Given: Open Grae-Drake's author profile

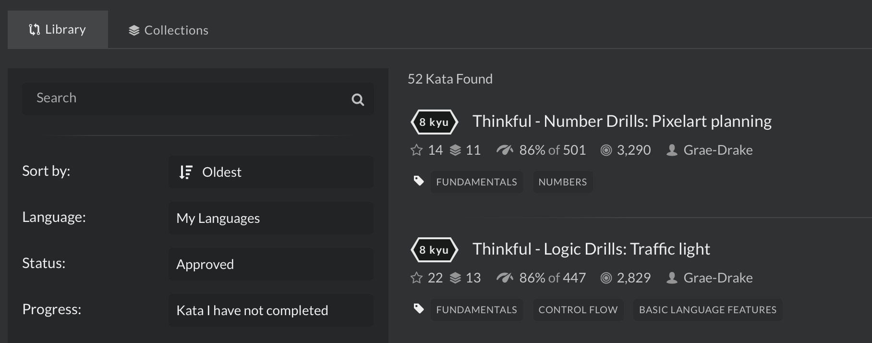Looking at the screenshot, I should (717, 149).
